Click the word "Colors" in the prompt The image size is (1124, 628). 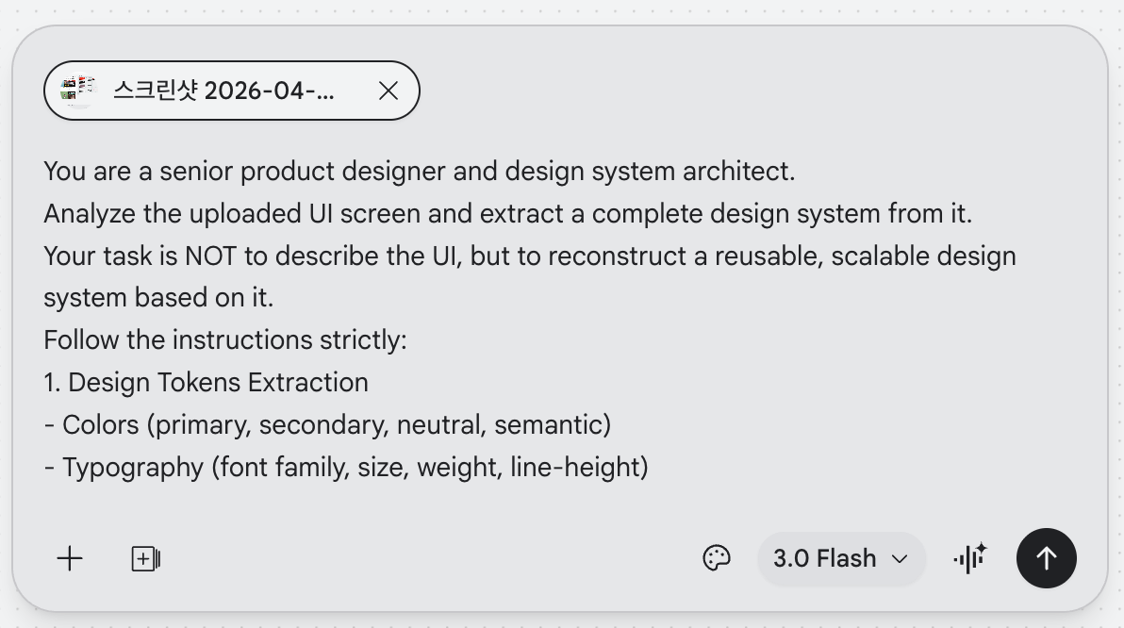tap(100, 424)
